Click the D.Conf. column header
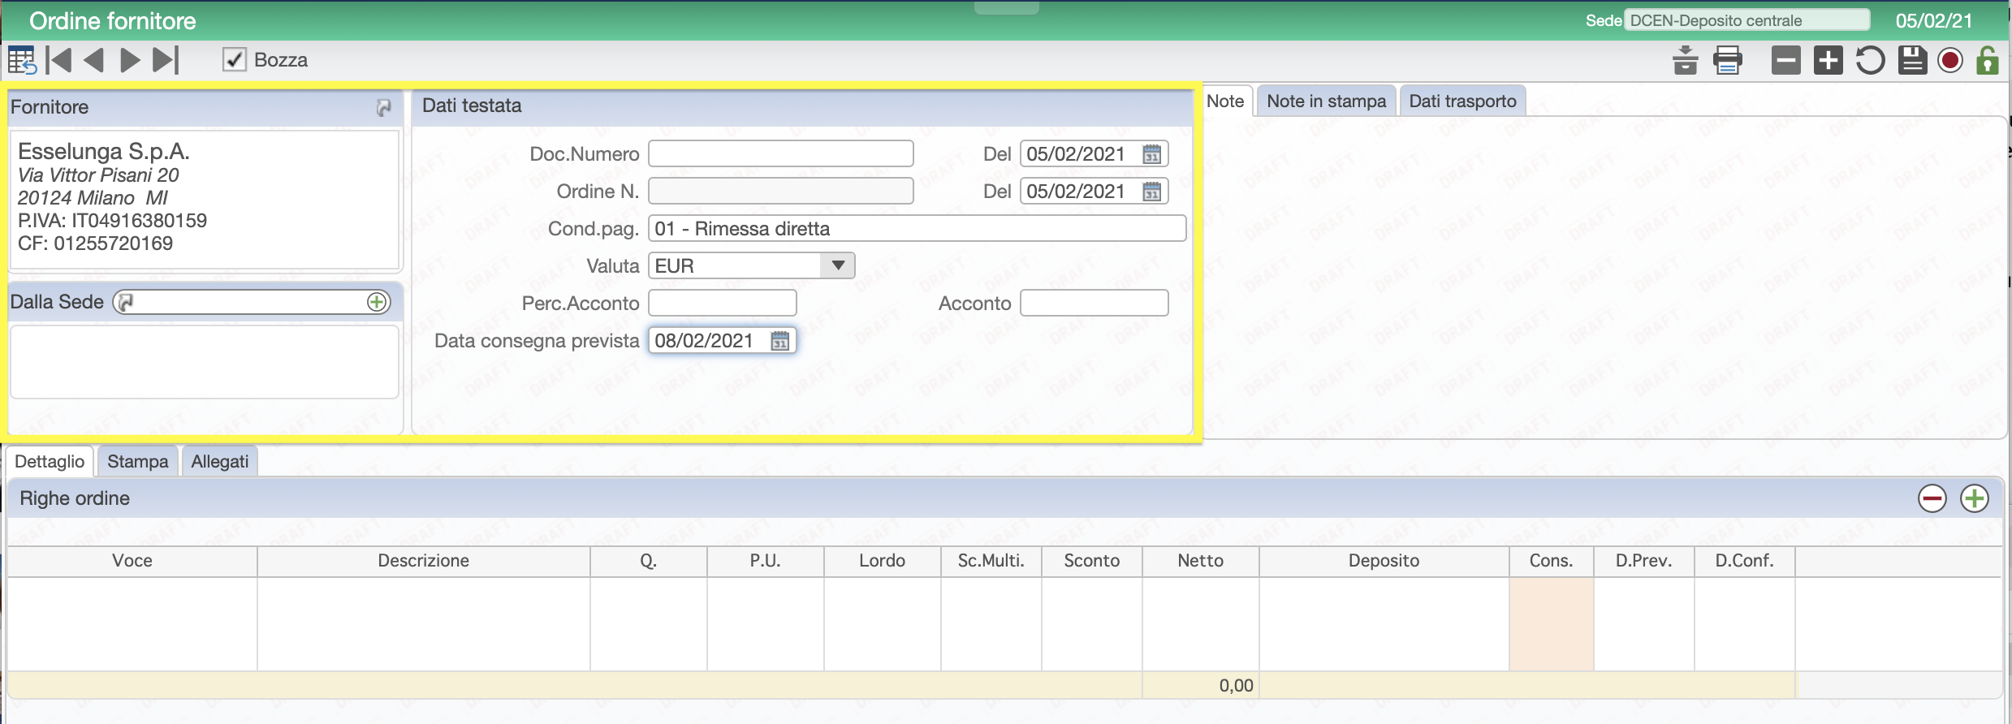The width and height of the screenshot is (2012, 724). coord(1745,561)
